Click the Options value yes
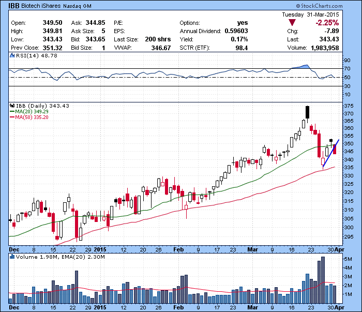 click(243, 23)
